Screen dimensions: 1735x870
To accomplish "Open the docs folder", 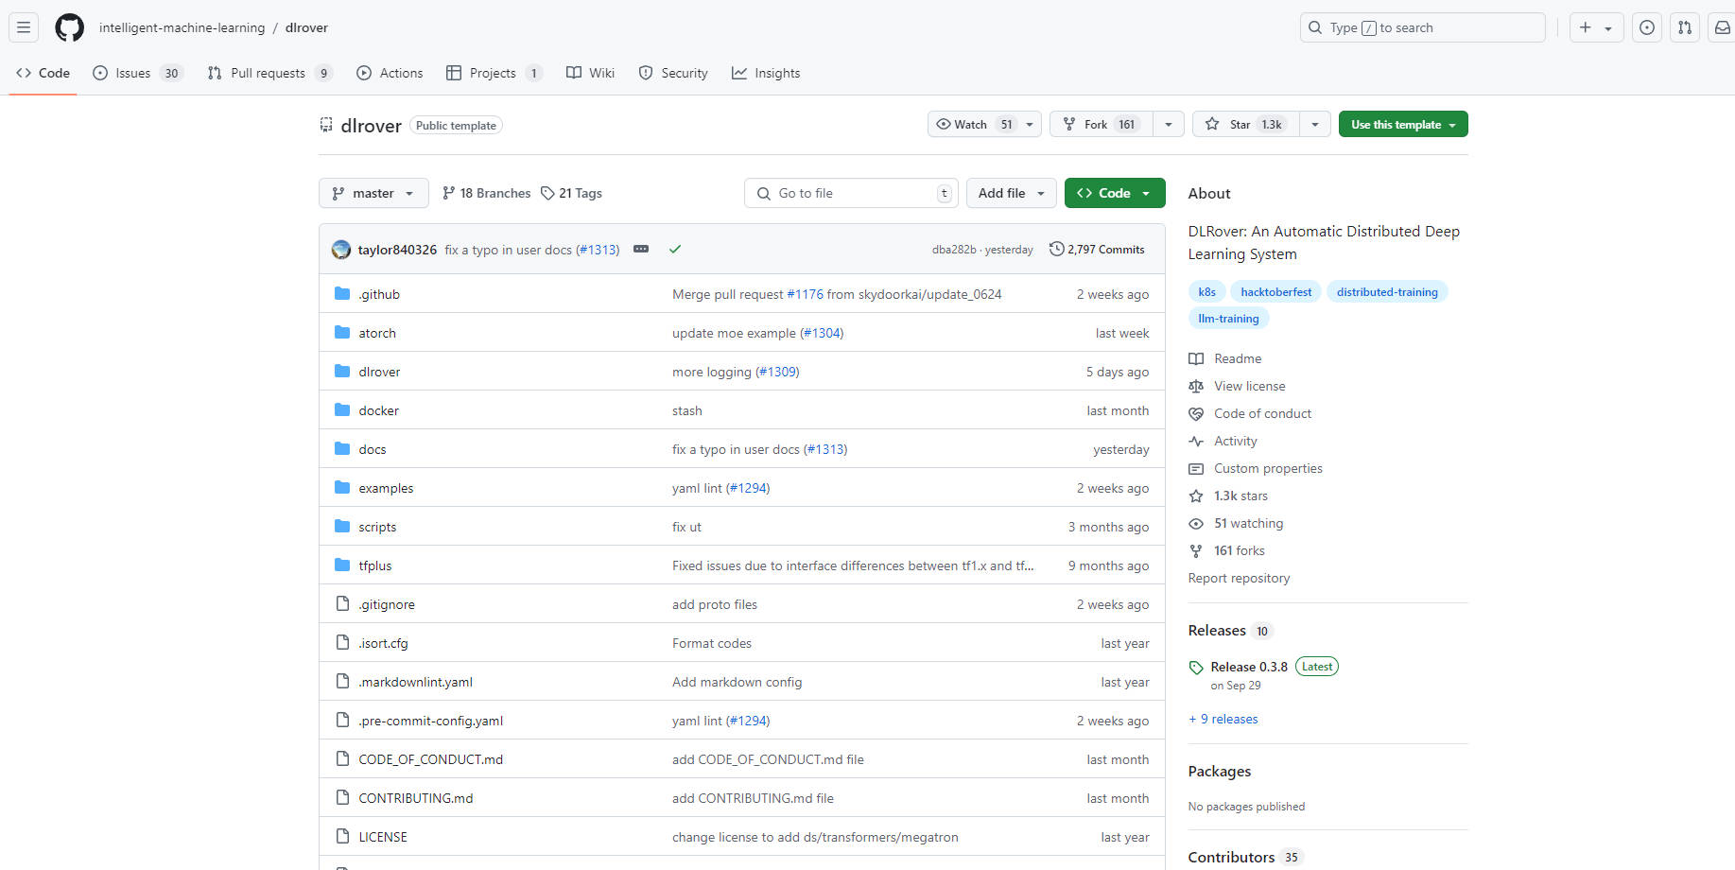I will (373, 449).
